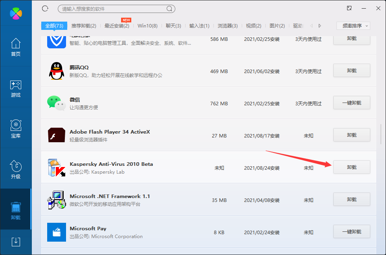Click 出品公司: Microsoft Corporation text
The image size is (386, 255).
tap(106, 237)
